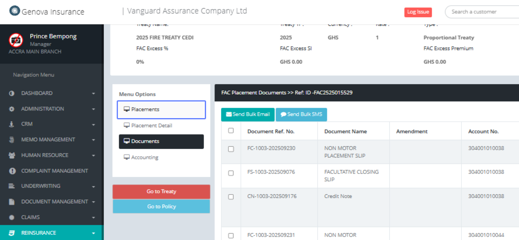Viewport: 519px width, 240px height.
Task: Expand the Memo Management dropdown arrow
Action: click(93, 140)
